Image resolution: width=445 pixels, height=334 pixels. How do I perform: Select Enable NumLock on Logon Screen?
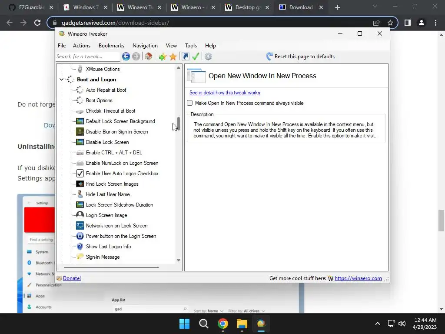pos(122,163)
